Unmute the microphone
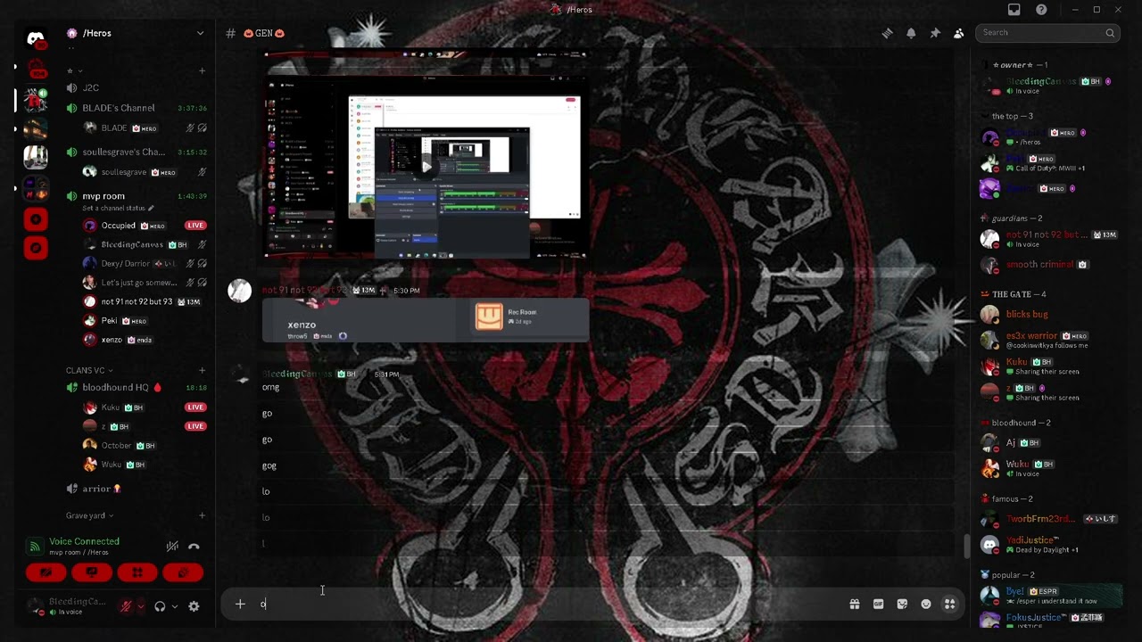The image size is (1142, 642). (126, 606)
